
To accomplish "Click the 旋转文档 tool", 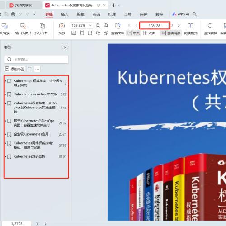I will click(x=118, y=28).
